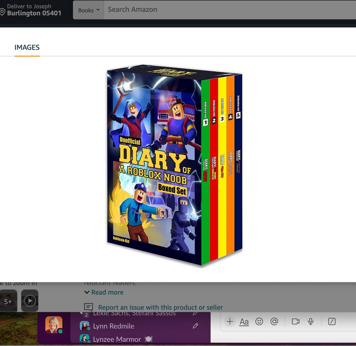Open the Slack emoji picker
Screen dimensions: 356x346
pos(259,322)
